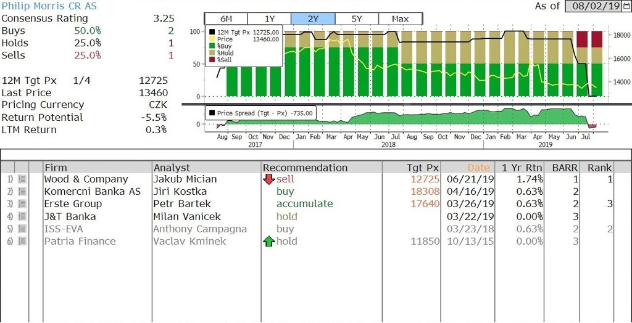Select the Wood & Company firm cell
The width and height of the screenshot is (632, 323).
click(x=86, y=179)
